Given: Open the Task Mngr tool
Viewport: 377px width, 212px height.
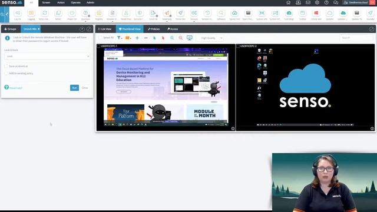Looking at the screenshot, I should [289, 14].
